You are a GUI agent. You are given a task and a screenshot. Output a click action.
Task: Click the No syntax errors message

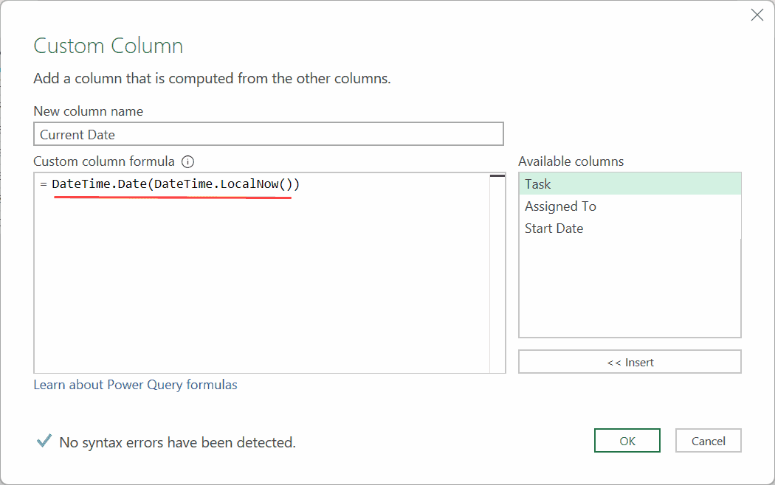pyautogui.click(x=175, y=442)
